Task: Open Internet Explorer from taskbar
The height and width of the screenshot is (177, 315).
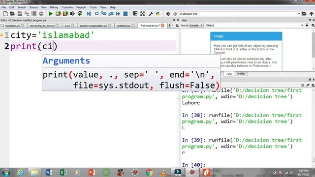Action: (20, 173)
